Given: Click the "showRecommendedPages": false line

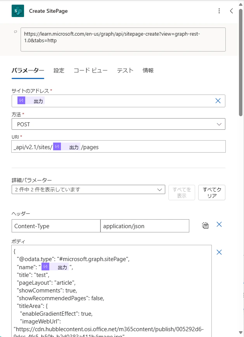Looking at the screenshot, I should pyautogui.click(x=61, y=298).
